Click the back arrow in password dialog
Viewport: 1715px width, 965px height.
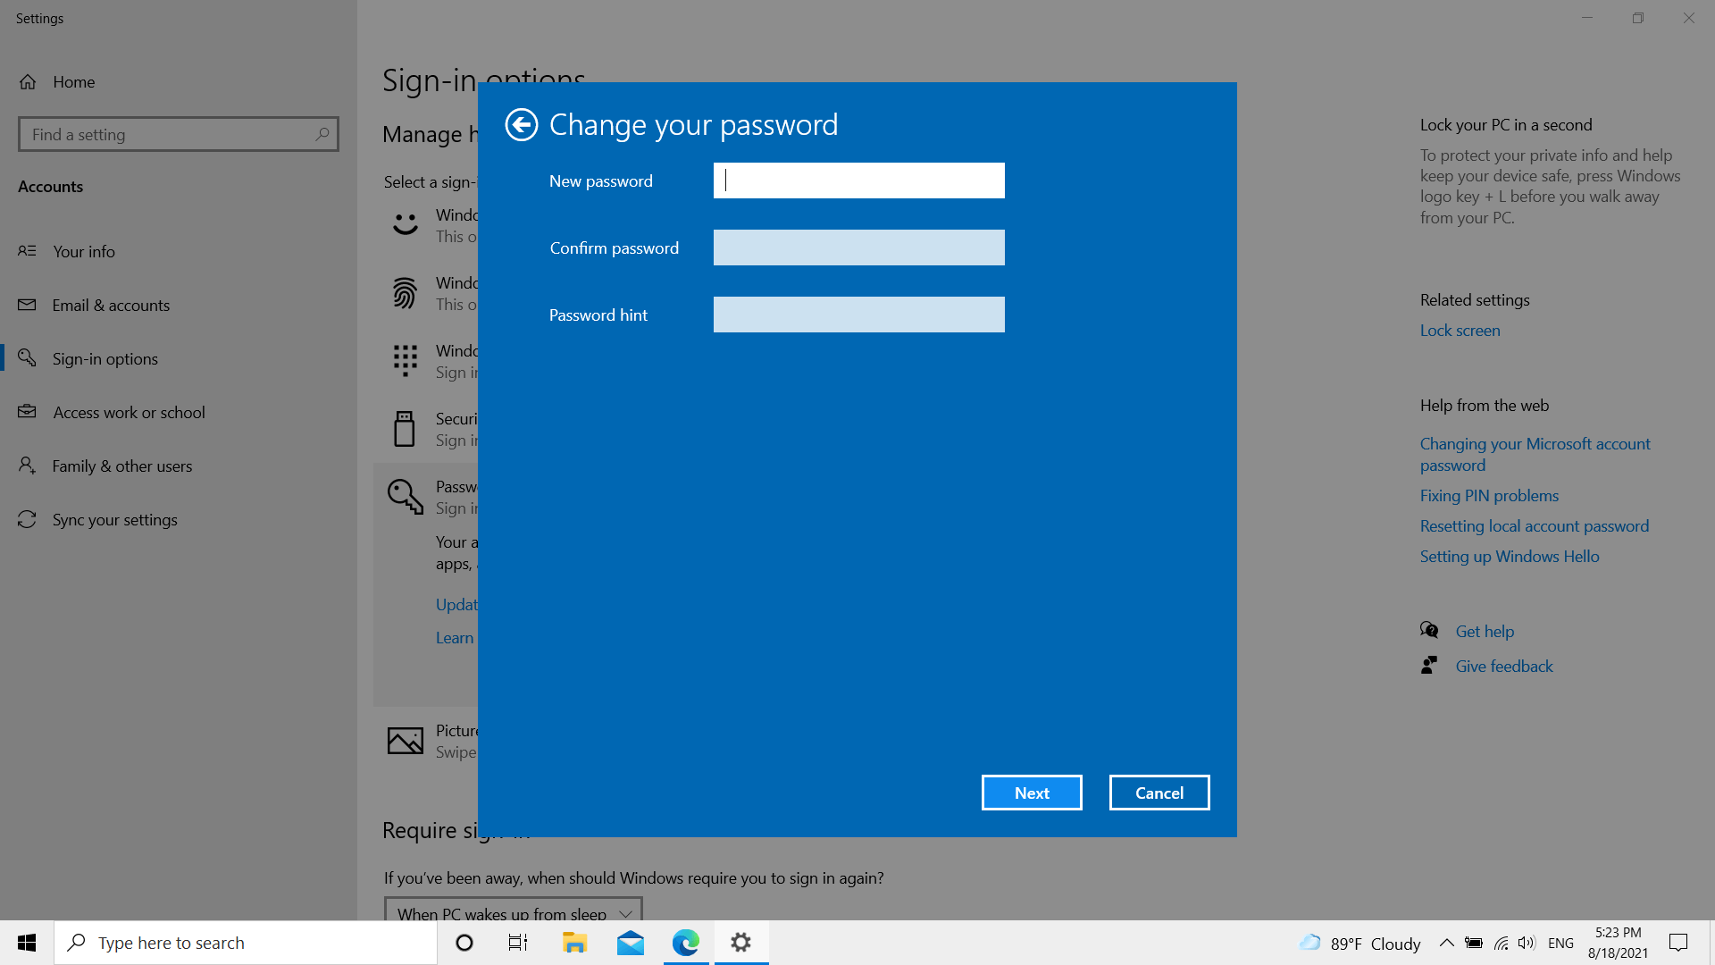pyautogui.click(x=522, y=125)
